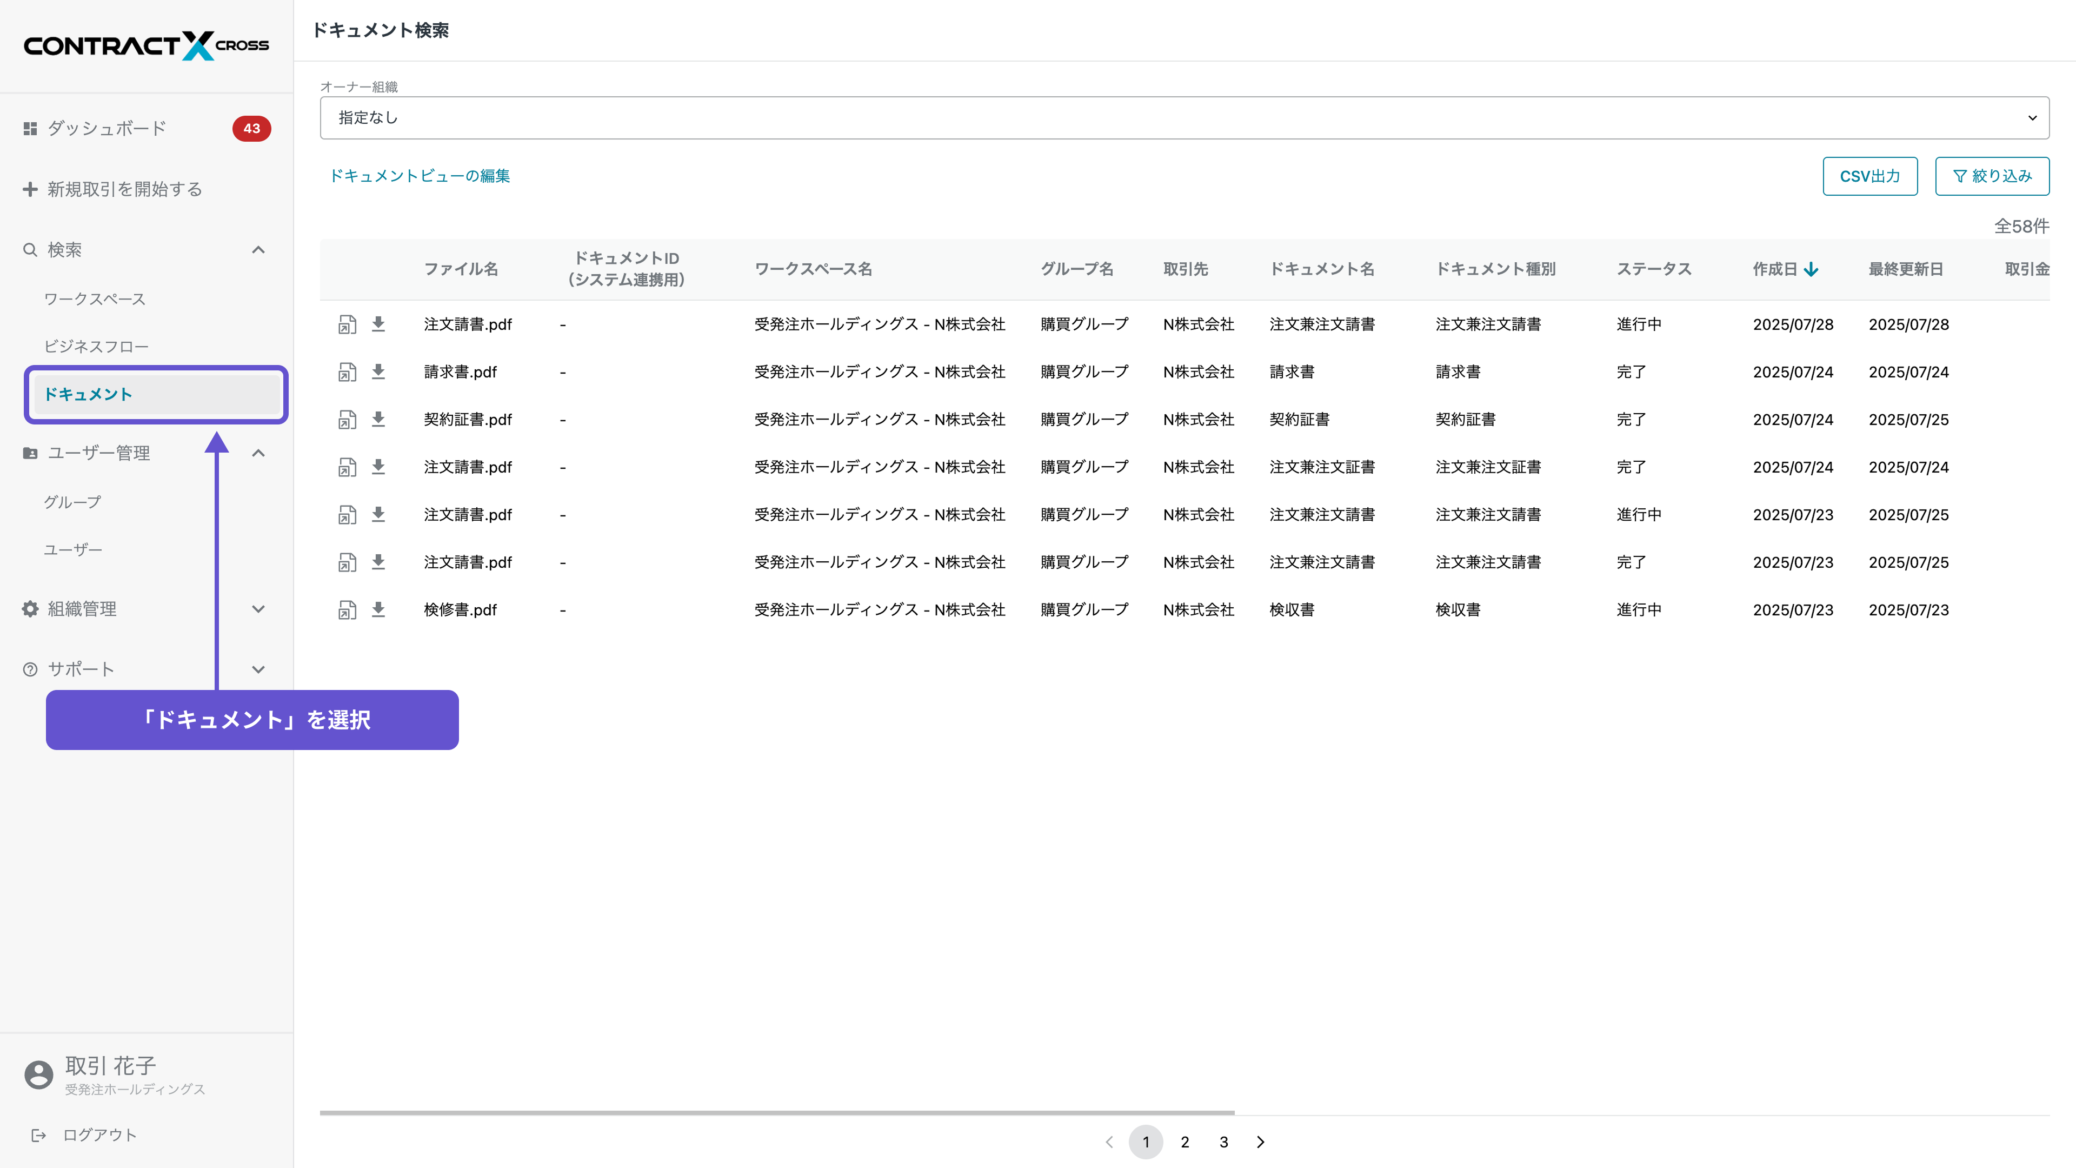Open preview icon for 契約証書.pdf
The image size is (2076, 1168).
(347, 419)
